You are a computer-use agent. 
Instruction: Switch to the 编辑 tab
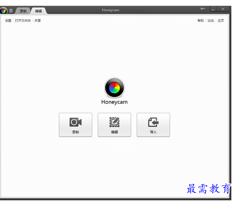point(39,11)
